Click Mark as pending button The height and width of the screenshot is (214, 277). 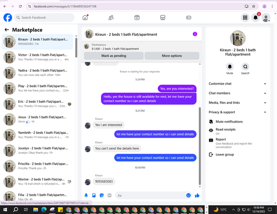114,56
